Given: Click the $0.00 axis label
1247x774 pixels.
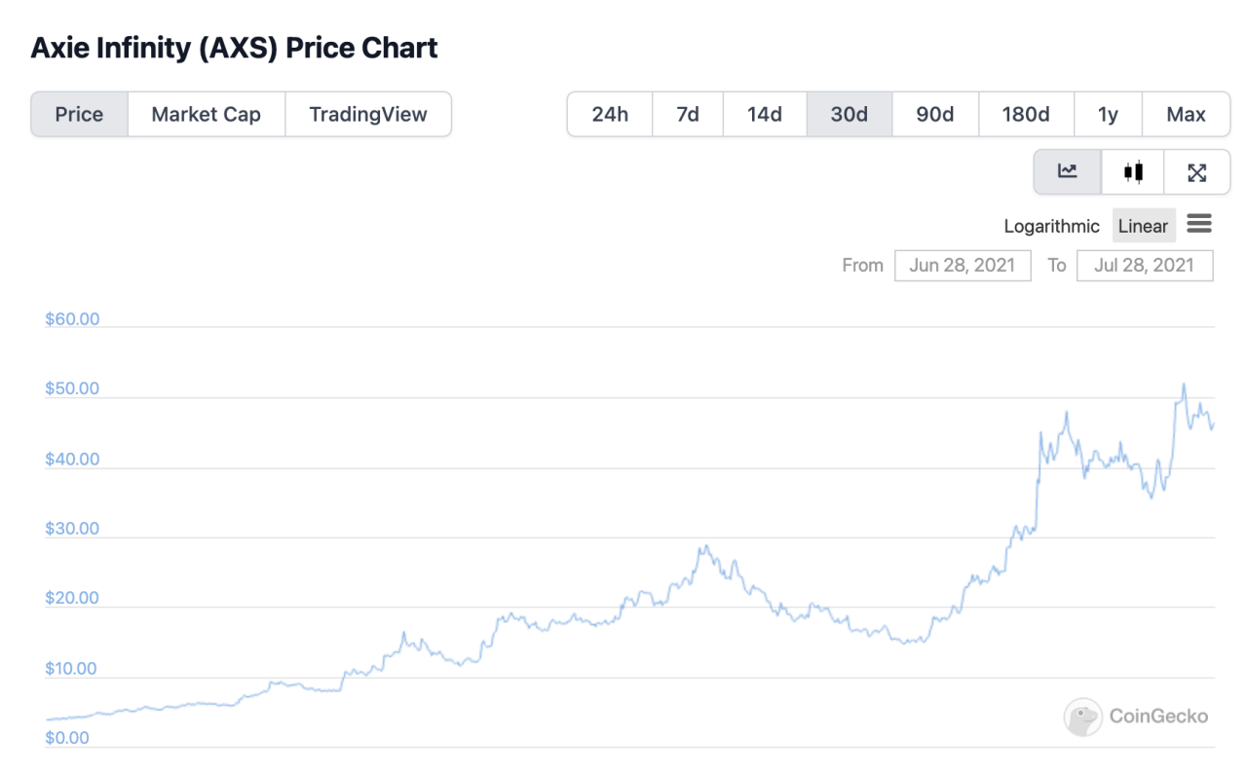Looking at the screenshot, I should [67, 738].
